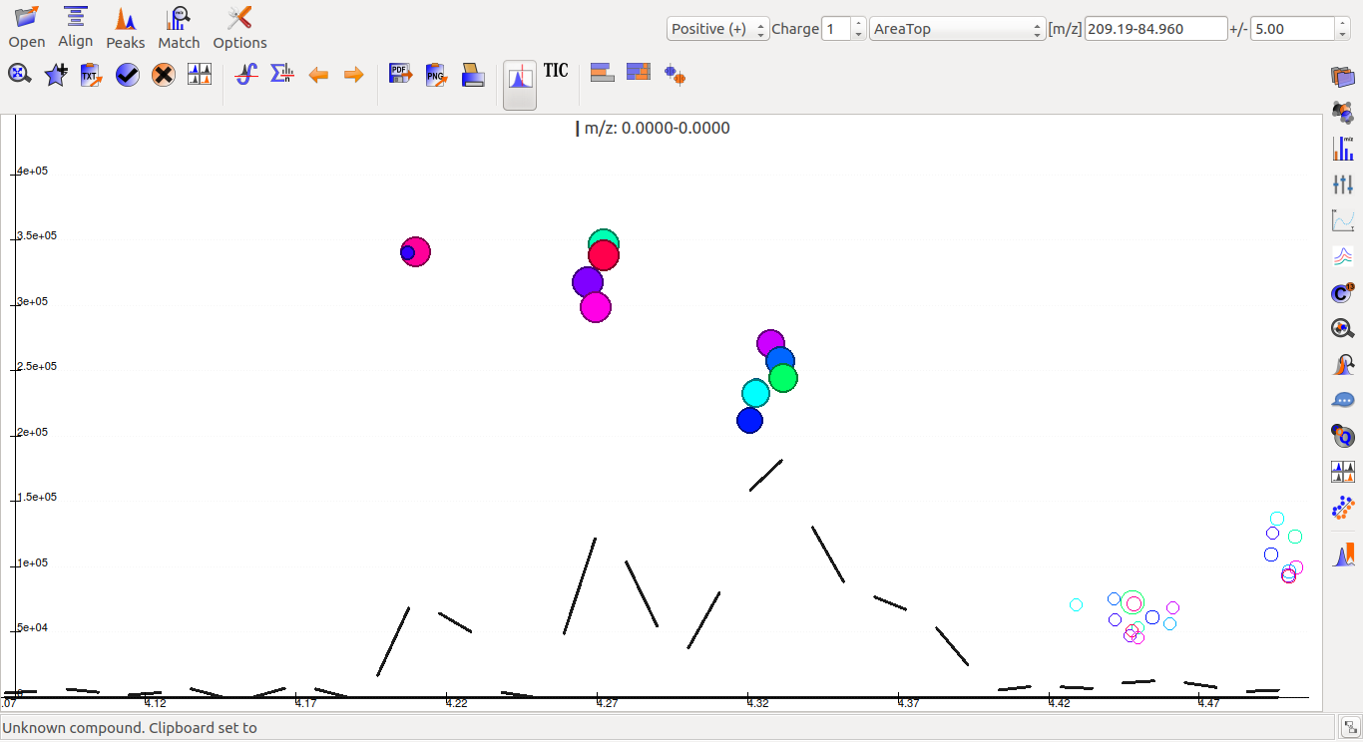Copy the plot as PNG
The image size is (1363, 742).
pos(436,73)
